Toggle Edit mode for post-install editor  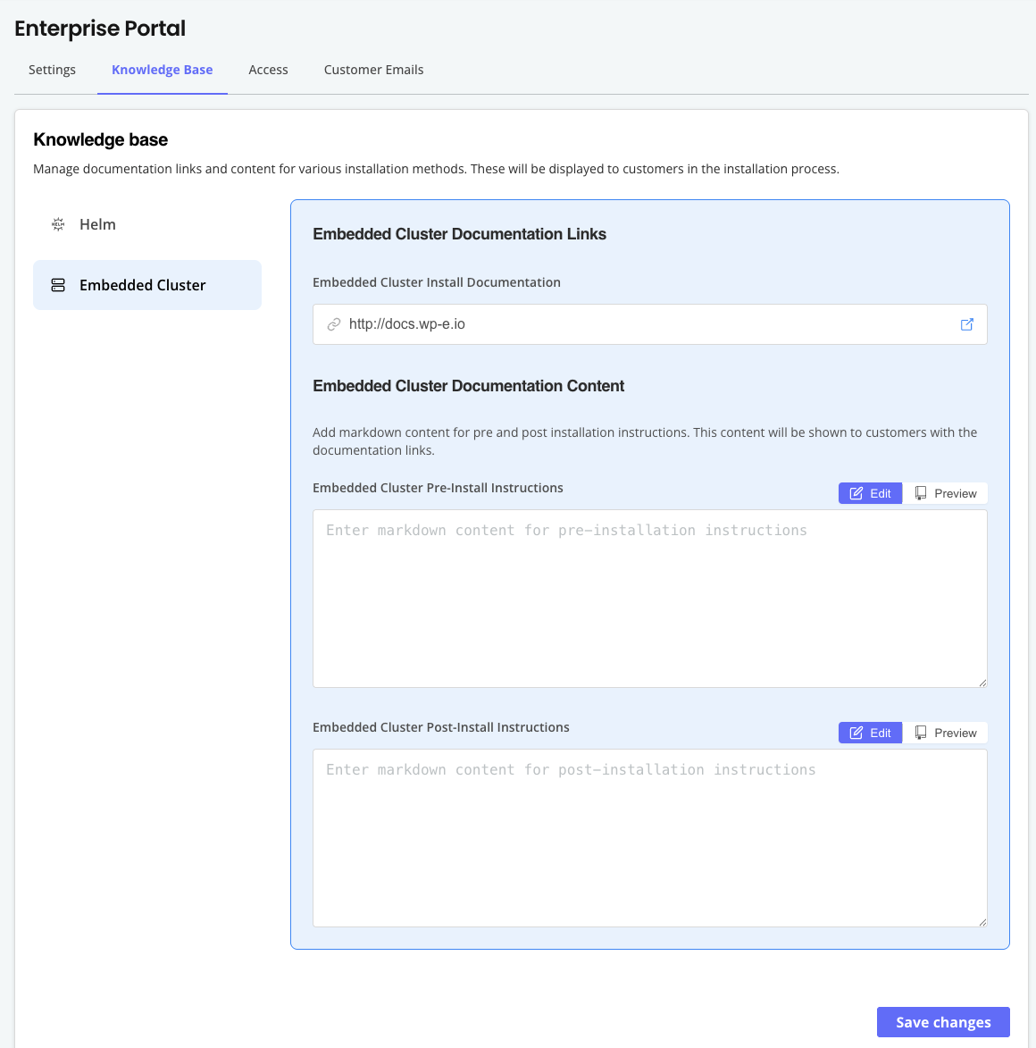(870, 732)
